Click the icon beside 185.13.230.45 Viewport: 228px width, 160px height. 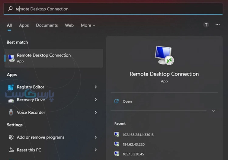point(117,154)
